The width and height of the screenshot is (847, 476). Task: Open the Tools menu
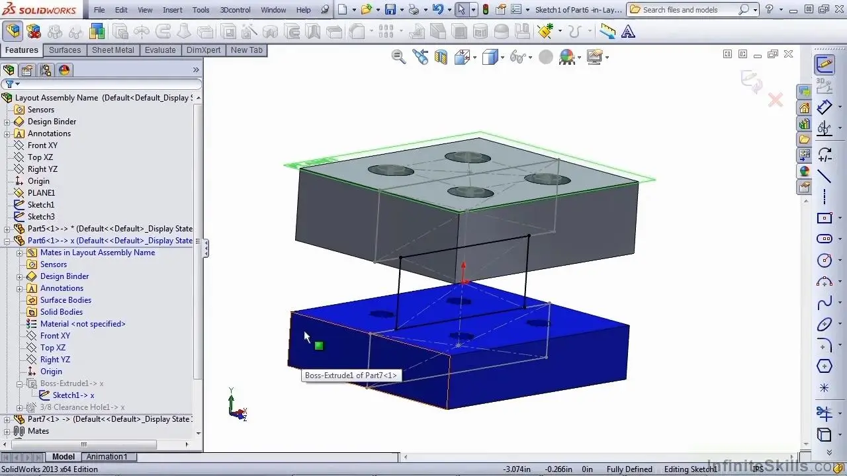point(201,10)
